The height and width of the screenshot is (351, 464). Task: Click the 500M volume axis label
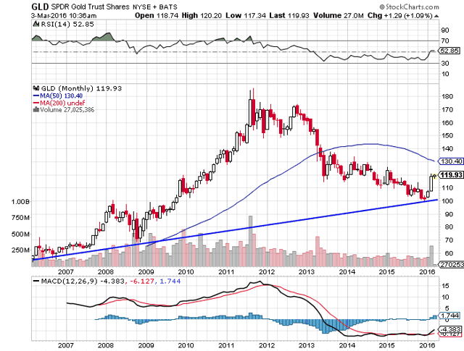tap(20, 234)
